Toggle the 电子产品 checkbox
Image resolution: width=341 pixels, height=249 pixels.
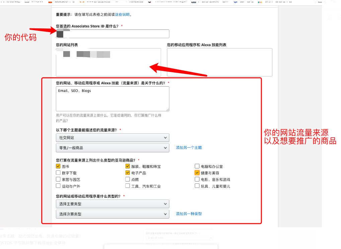(x=127, y=173)
